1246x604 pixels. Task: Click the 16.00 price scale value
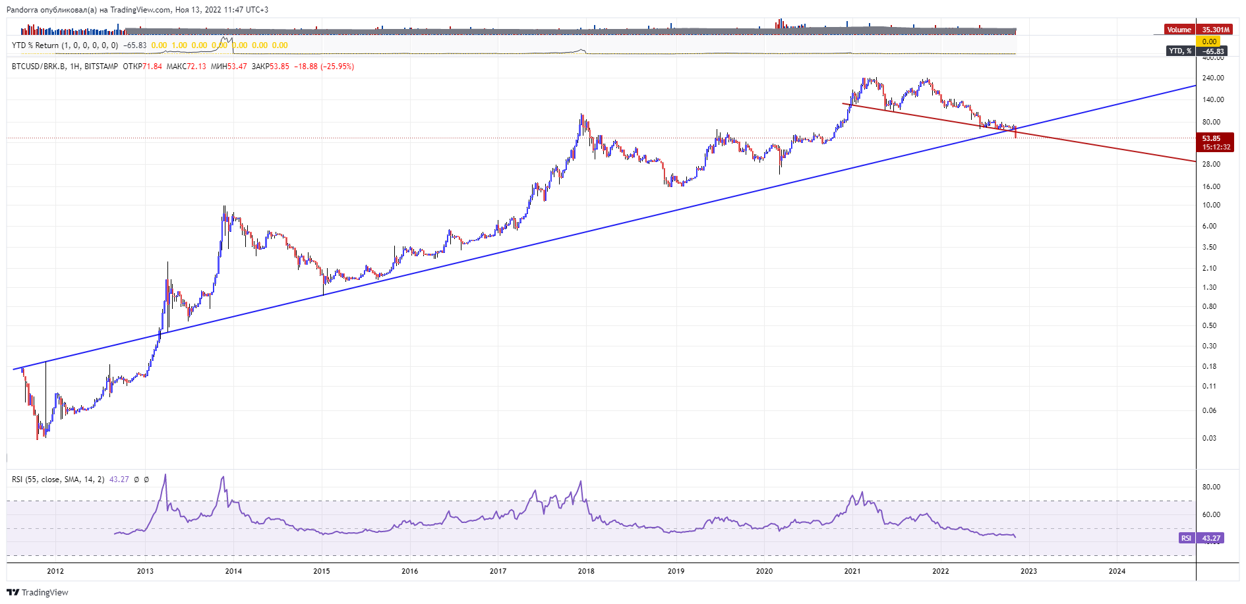point(1211,186)
